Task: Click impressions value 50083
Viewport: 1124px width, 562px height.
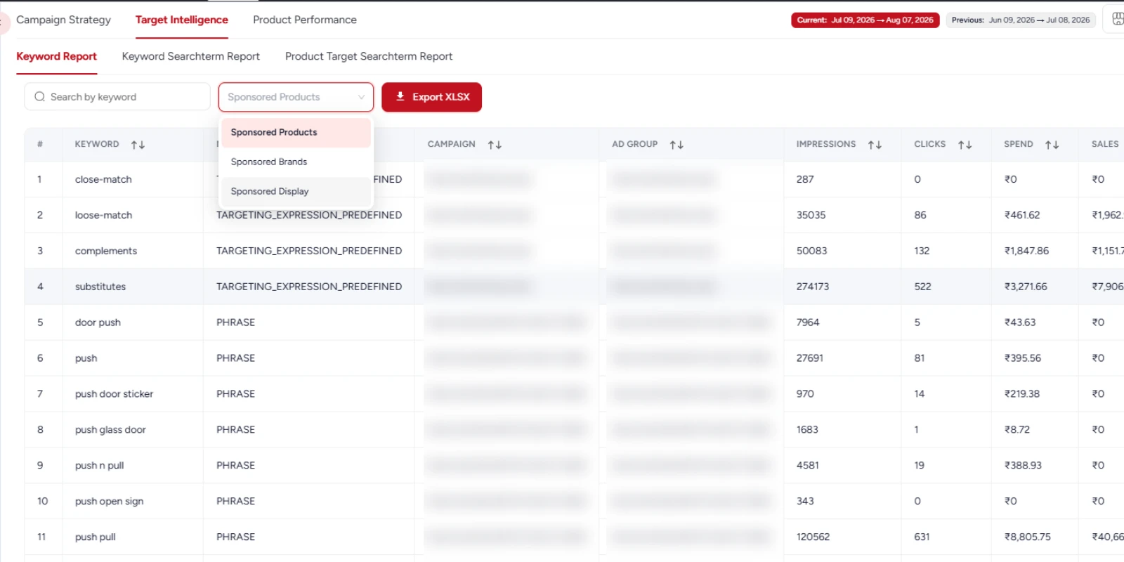Action: [811, 251]
